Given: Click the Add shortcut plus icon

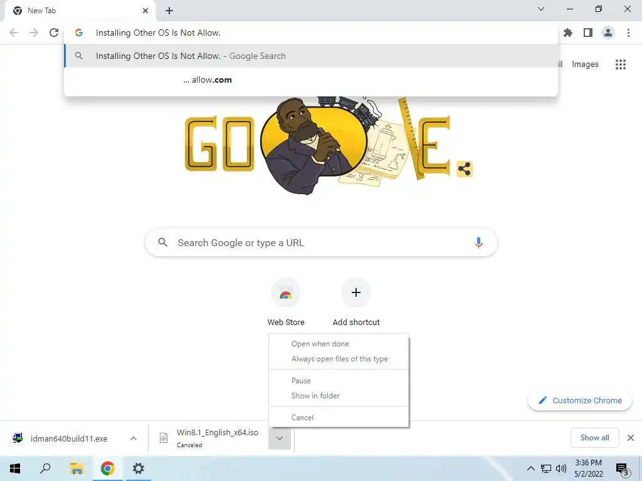Looking at the screenshot, I should tap(356, 292).
